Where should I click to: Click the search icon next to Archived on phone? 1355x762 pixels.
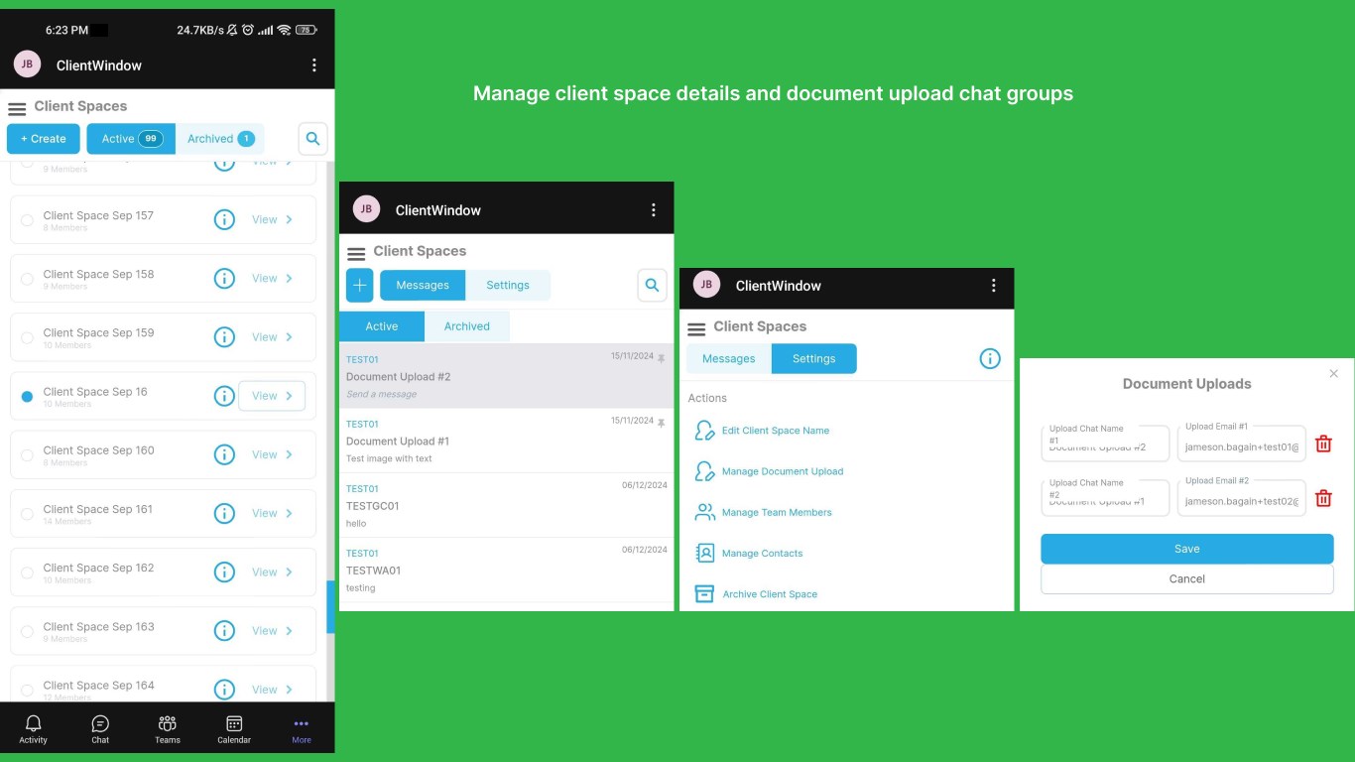313,139
